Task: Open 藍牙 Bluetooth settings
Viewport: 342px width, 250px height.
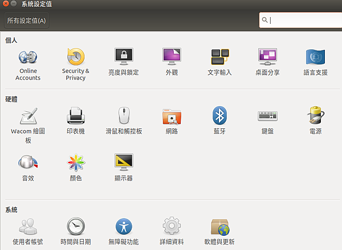Action: [x=219, y=121]
